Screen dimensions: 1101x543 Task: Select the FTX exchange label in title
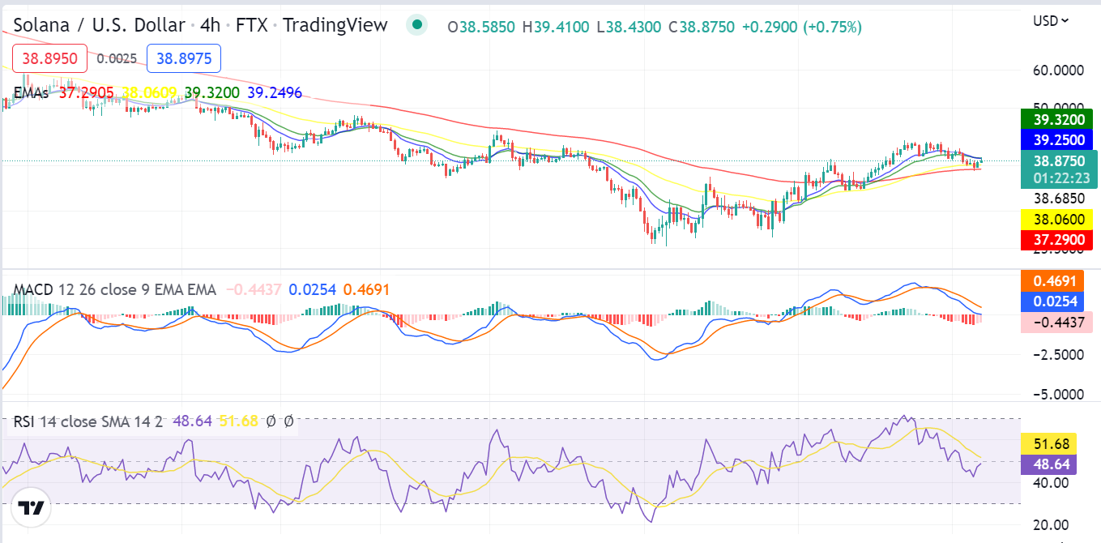pos(252,25)
